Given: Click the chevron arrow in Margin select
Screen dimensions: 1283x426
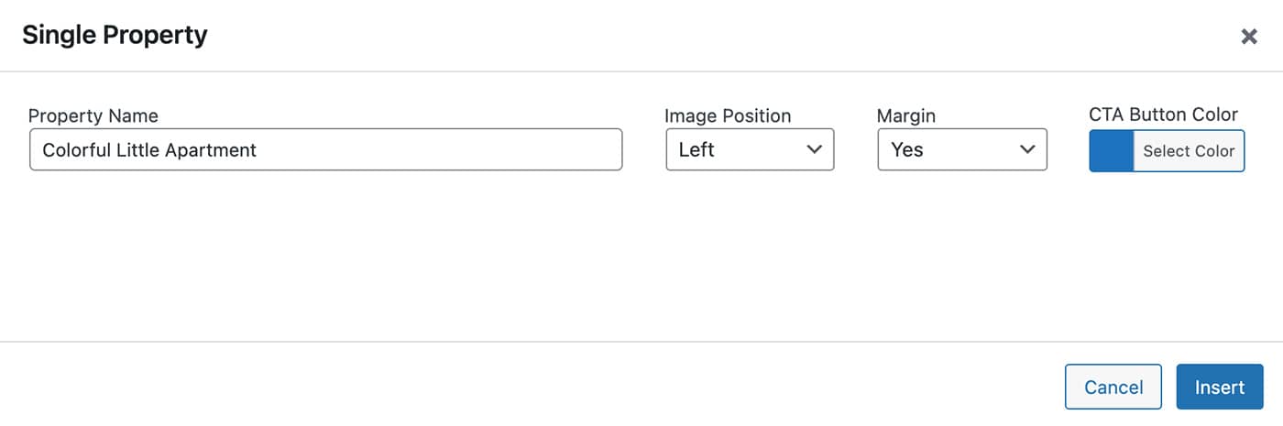Looking at the screenshot, I should click(x=1026, y=149).
